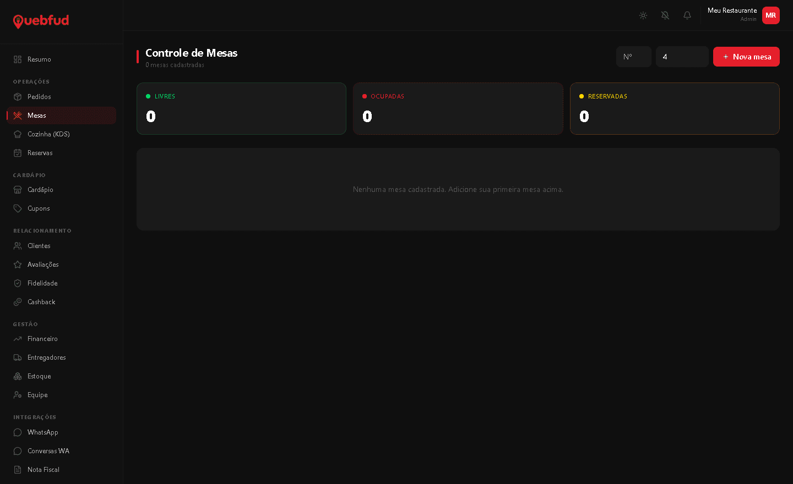Open the Cardápio menu entry
This screenshot has width=793, height=484.
61,190
